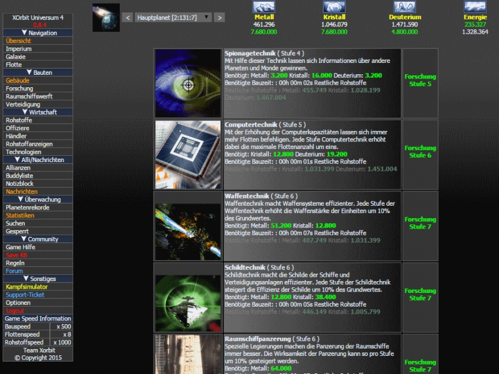
Task: Click the Waffentechnik title link
Action: click(x=247, y=196)
